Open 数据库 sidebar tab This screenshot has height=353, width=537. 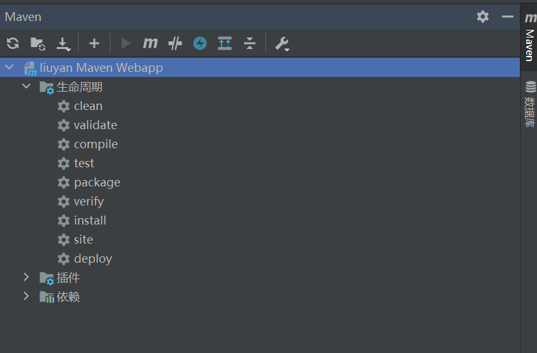tap(530, 104)
